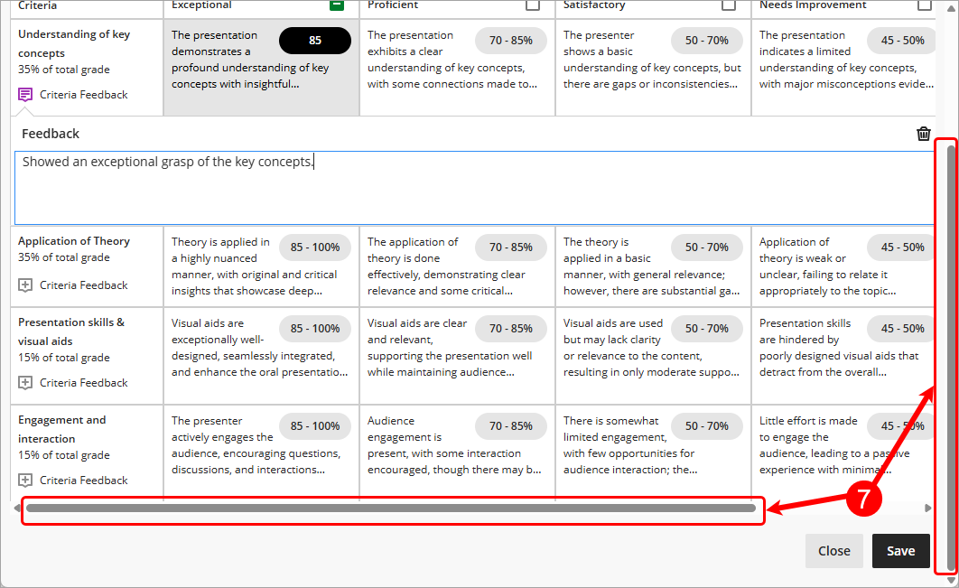959x588 pixels.
Task: Click the black 85 score pill
Action: point(314,41)
